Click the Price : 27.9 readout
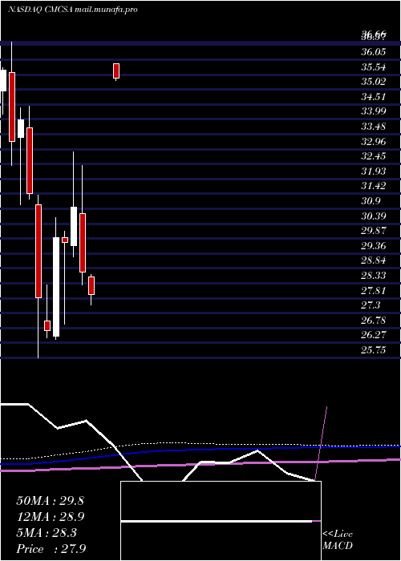This screenshot has width=401, height=561. click(51, 549)
